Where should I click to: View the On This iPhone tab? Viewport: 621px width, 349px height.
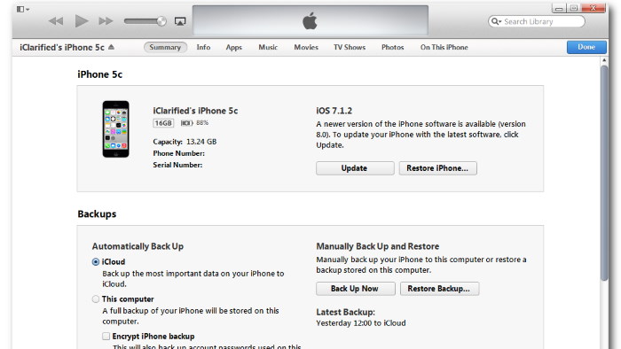(x=444, y=47)
